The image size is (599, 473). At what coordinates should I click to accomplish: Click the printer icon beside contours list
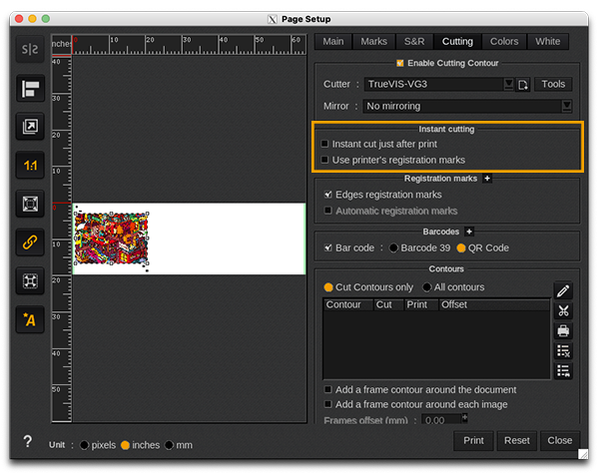click(563, 331)
